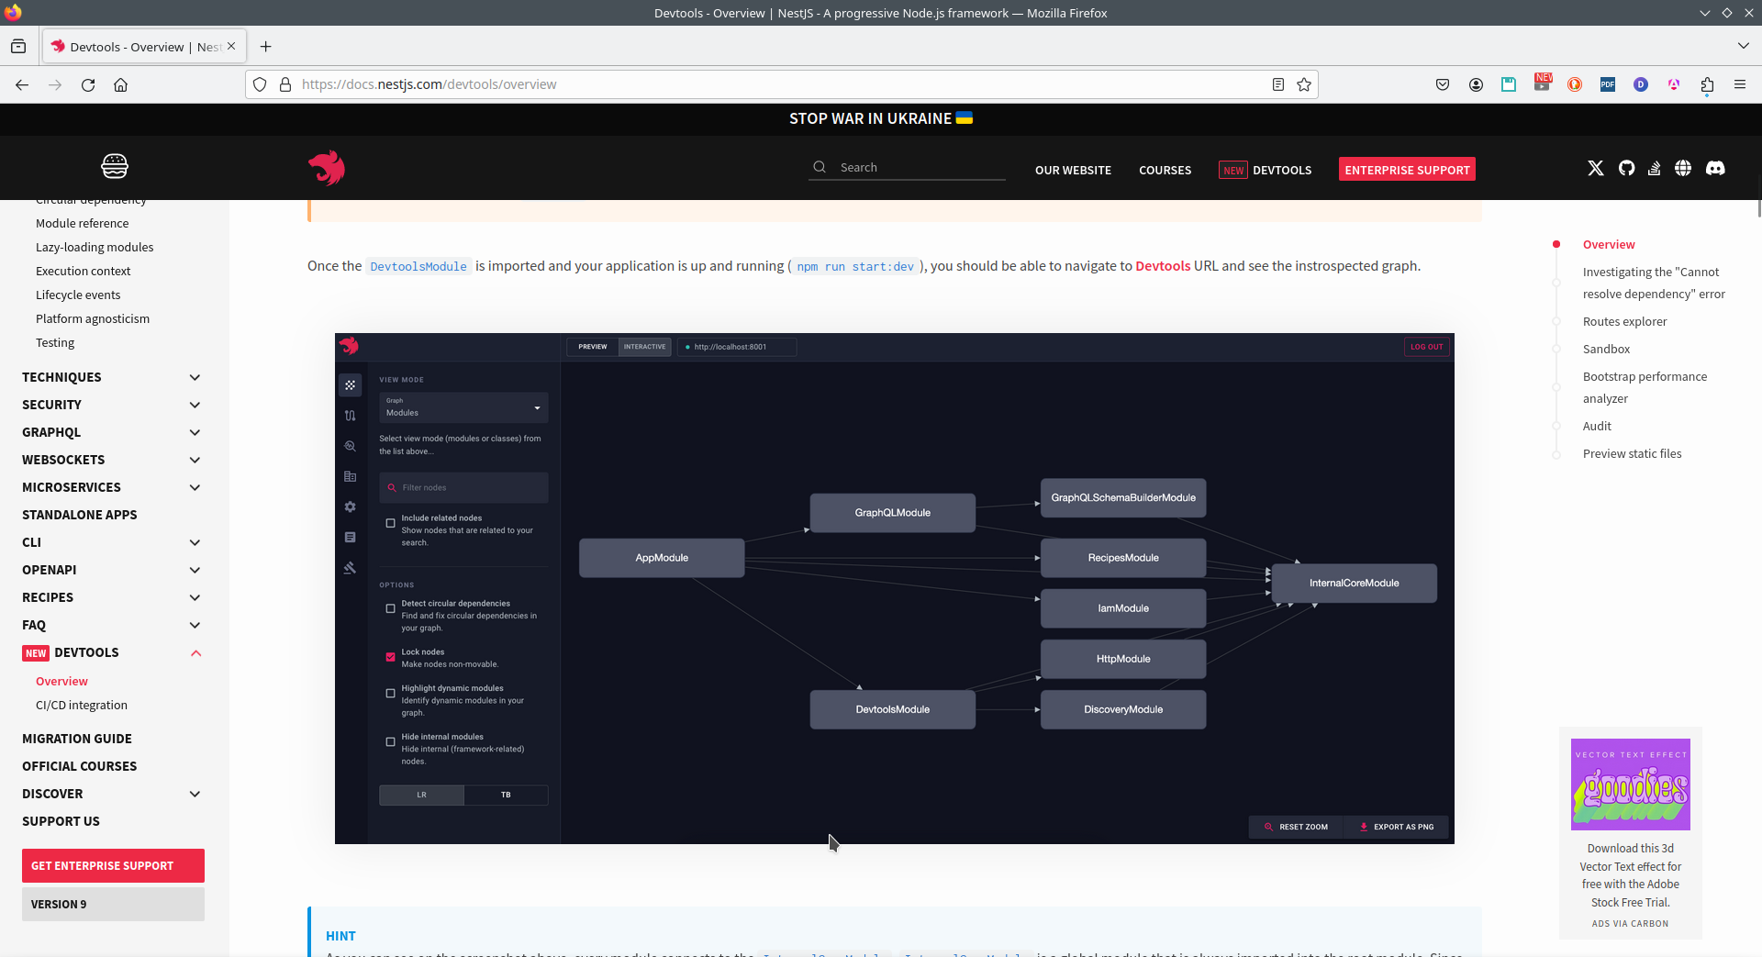This screenshot has height=957, width=1762.
Task: Click the Firefox address bar
Action: click(x=780, y=84)
